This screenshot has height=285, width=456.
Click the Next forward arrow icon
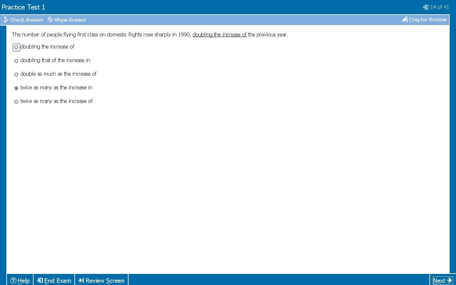tap(449, 280)
